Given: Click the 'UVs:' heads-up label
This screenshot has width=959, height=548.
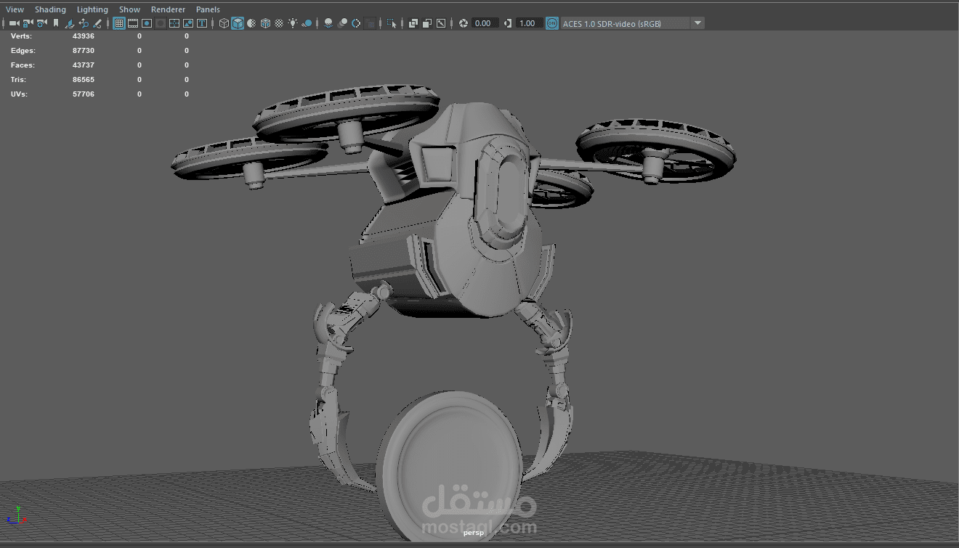Looking at the screenshot, I should click(x=19, y=94).
